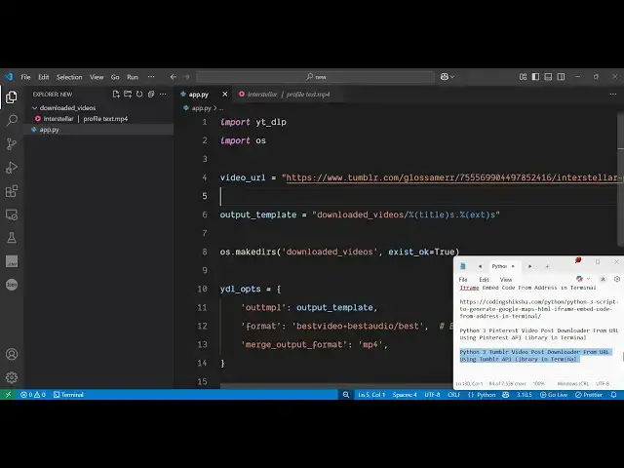Screen dimensions: 624x468
Task: Open the Edit menu in Notepad
Action: (x=484, y=280)
